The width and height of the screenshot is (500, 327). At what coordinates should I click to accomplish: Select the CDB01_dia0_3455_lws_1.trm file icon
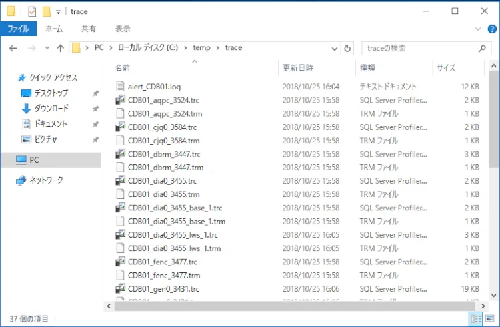pyautogui.click(x=120, y=248)
